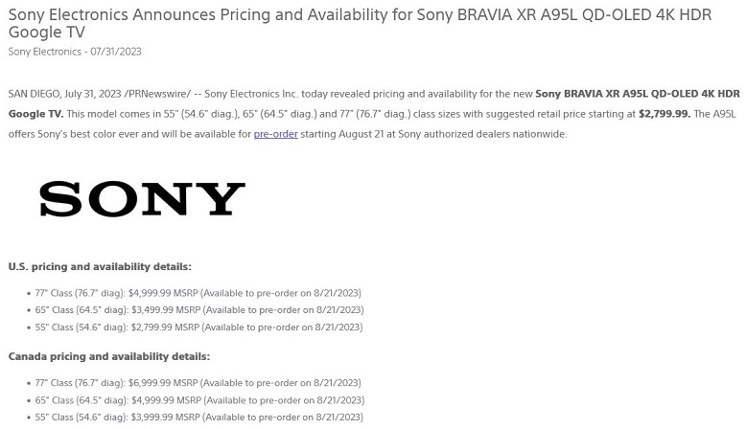Select the Canada 77" Class $6,999.99 bullet
The width and height of the screenshot is (746, 429).
tap(198, 383)
